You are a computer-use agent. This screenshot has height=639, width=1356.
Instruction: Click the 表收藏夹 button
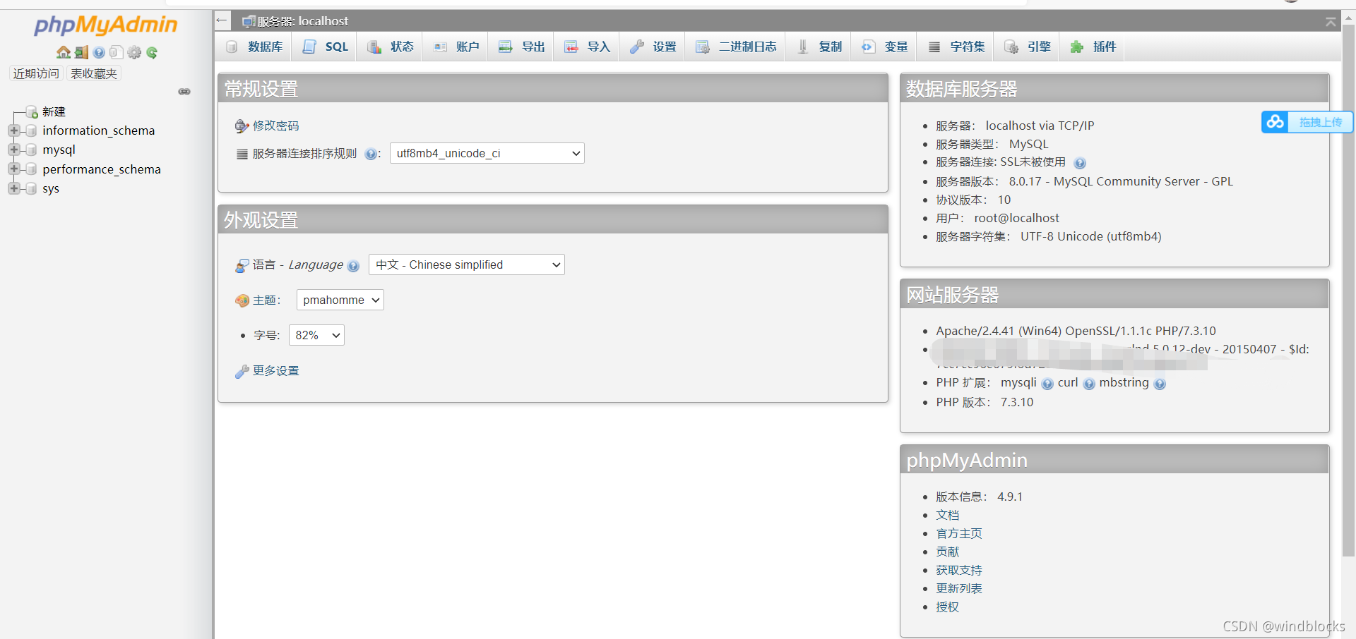click(x=94, y=73)
